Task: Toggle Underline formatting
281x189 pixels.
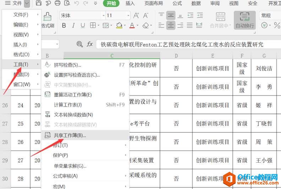Action: 83,26
